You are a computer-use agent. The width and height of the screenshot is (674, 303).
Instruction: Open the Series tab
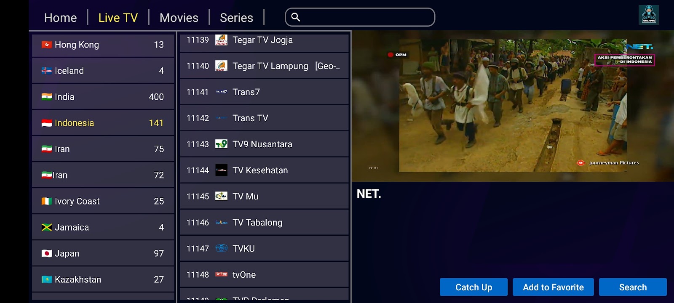point(236,18)
